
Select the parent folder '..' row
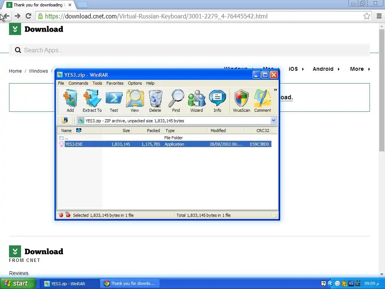pyautogui.click(x=165, y=138)
